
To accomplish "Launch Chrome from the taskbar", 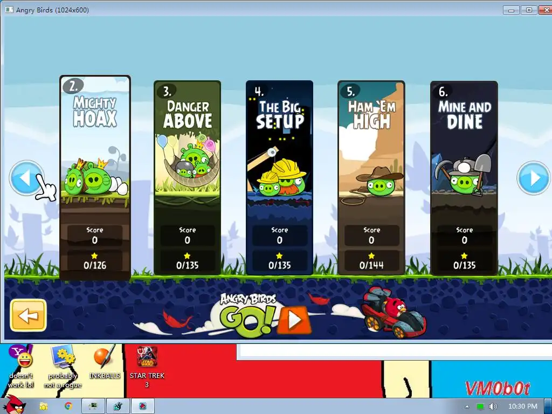I will 68,406.
